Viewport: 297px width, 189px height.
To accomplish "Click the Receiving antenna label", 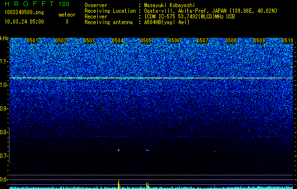I will coord(109,22).
